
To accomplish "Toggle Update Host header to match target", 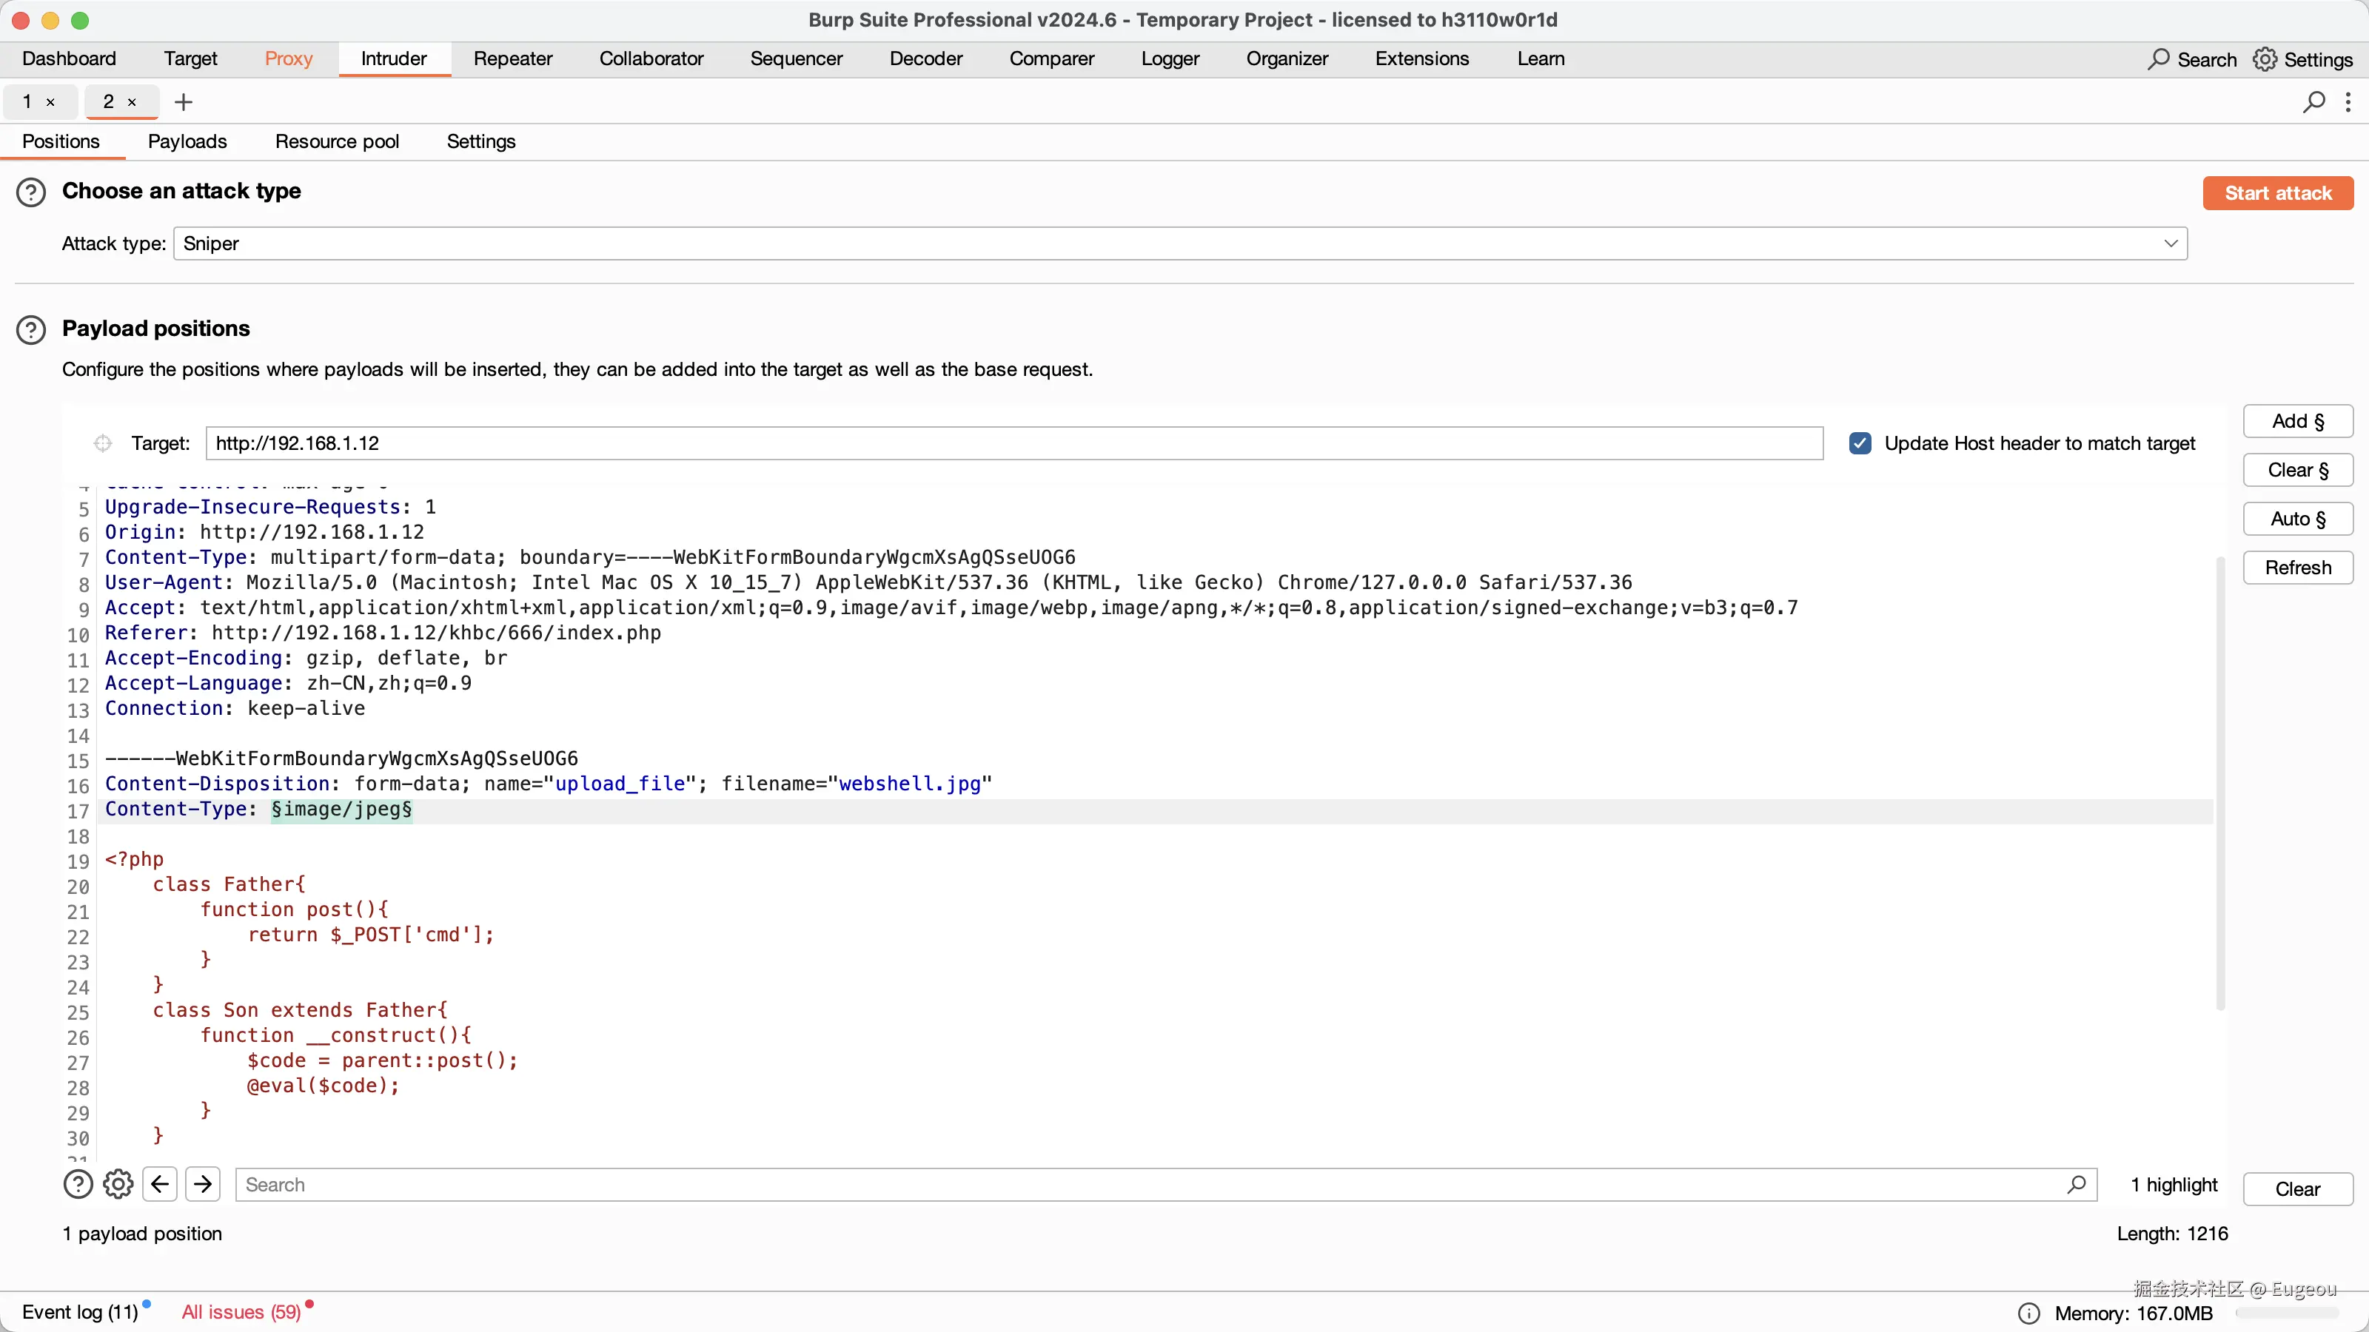I will click(1860, 444).
